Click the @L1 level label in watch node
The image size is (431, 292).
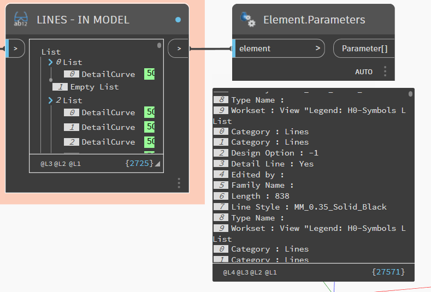click(75, 164)
